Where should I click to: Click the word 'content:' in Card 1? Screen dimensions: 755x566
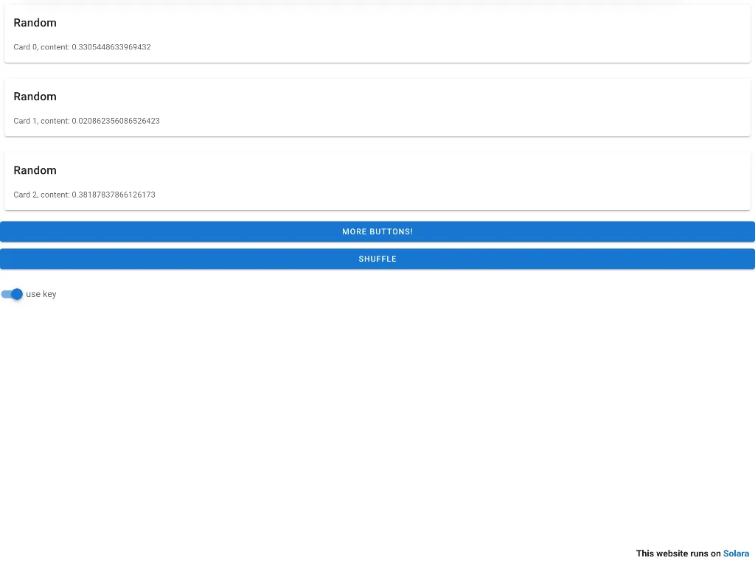[x=55, y=121]
